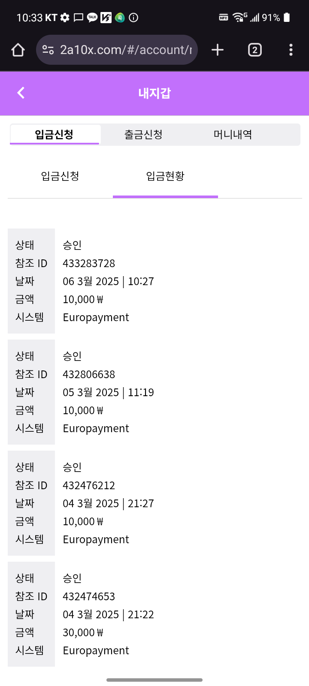The height and width of the screenshot is (686, 309).
Task: Tap the KakaoTalk notification icon
Action: point(92,18)
